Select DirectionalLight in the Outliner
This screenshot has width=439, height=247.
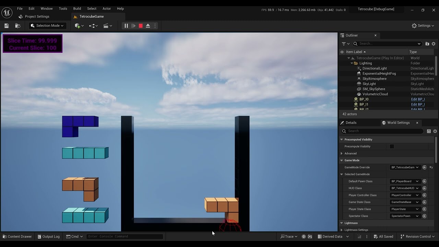[375, 68]
